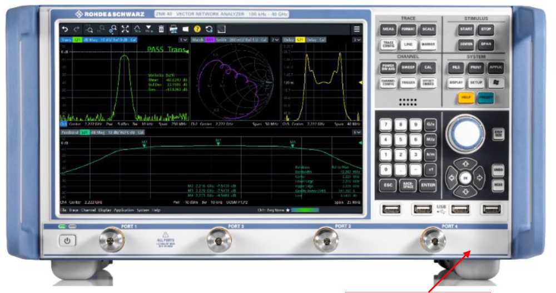Click the delete trash can toolbar icon

[x=162, y=29]
